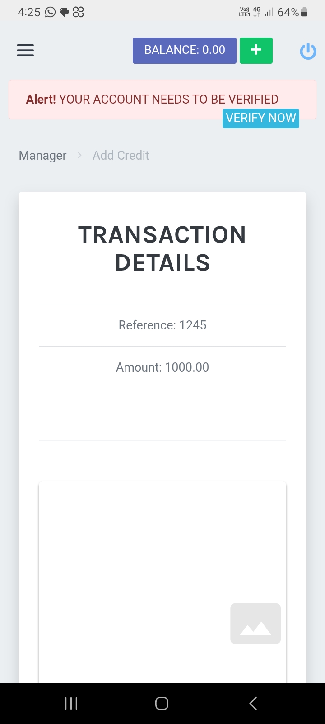This screenshot has width=325, height=724.
Task: Go to Manager in the breadcrumb
Action: click(42, 156)
